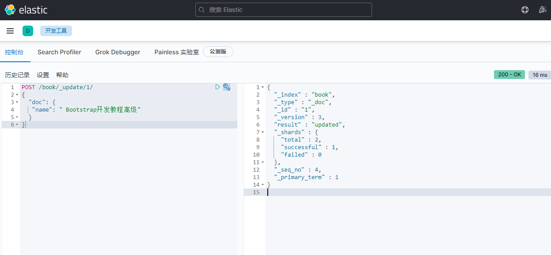Collapse the "_shards" block in response
The image size is (551, 255).
click(262, 132)
